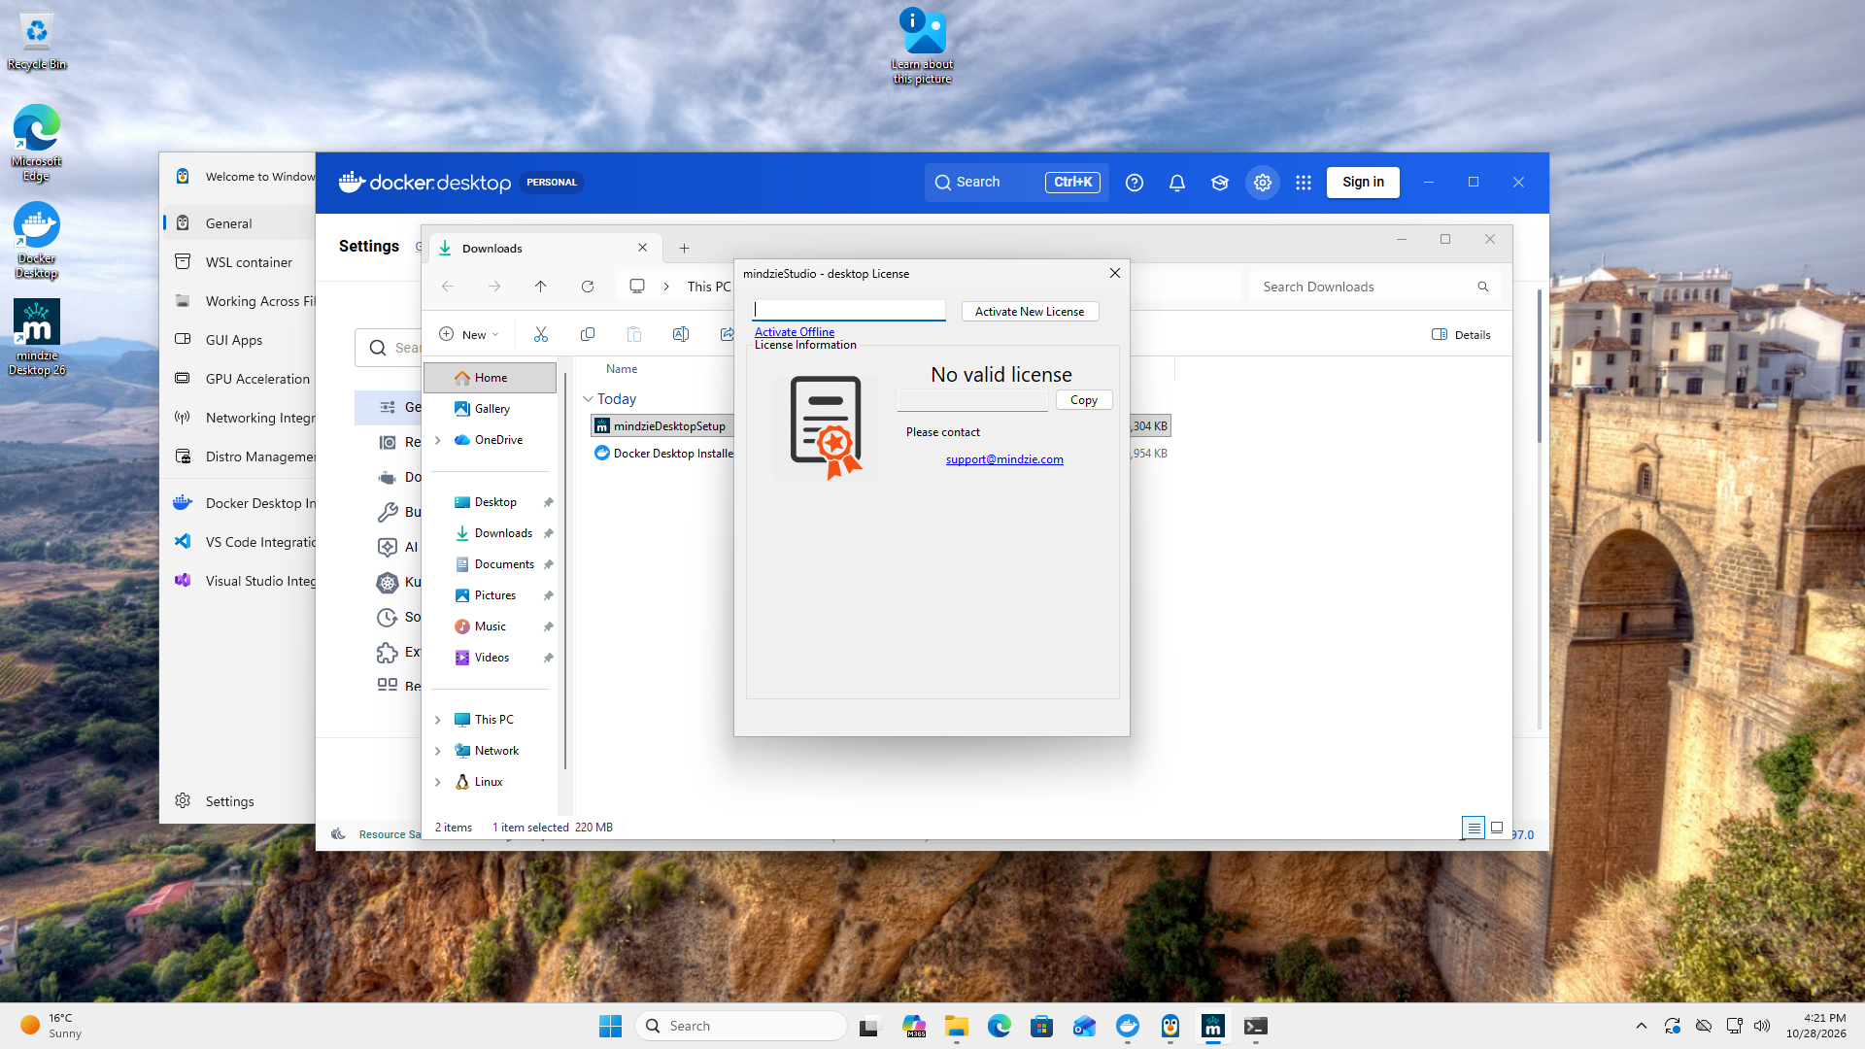The width and height of the screenshot is (1865, 1049).
Task: Open GPU Acceleration in WSL sidebar
Action: [239, 379]
